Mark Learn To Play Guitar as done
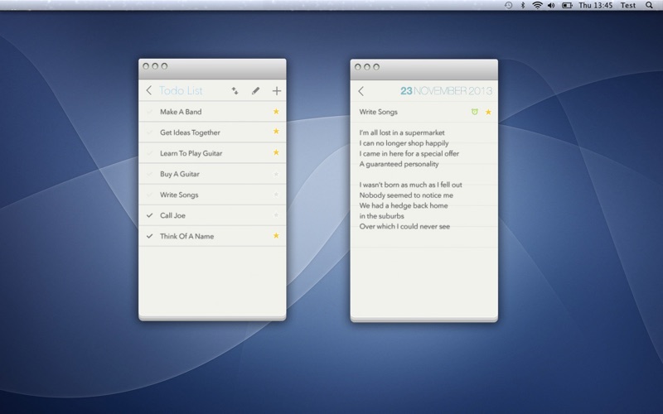 pos(149,153)
